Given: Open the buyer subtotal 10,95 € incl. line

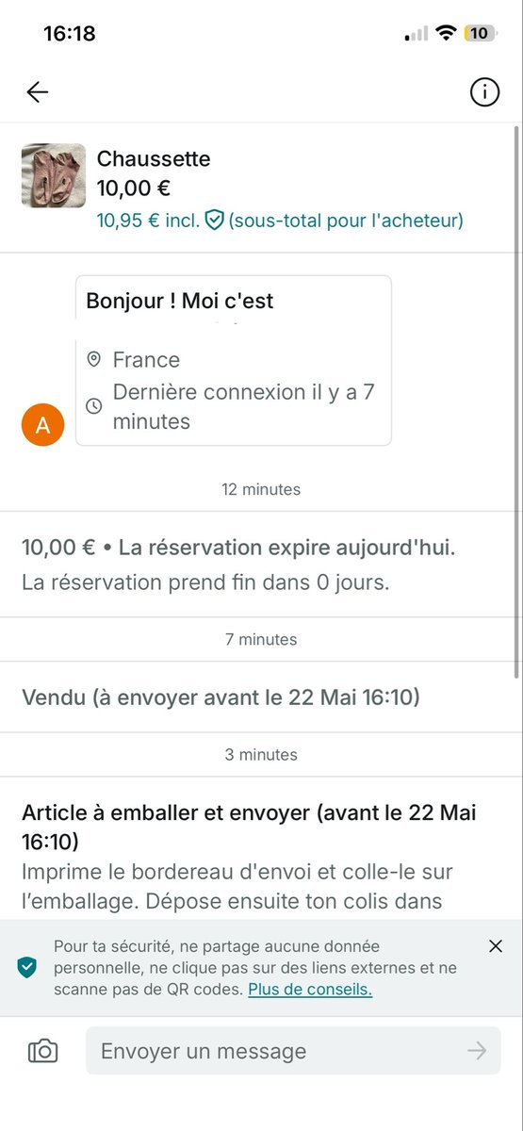Looking at the screenshot, I should pos(280,221).
